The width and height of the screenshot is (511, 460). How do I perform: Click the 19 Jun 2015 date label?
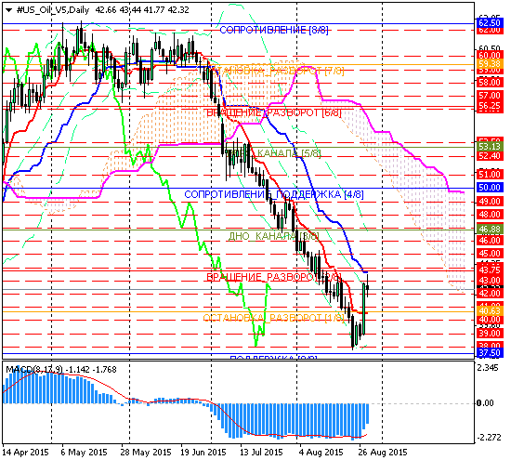(x=203, y=453)
